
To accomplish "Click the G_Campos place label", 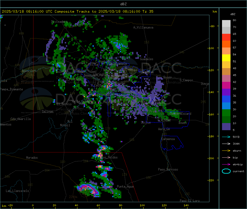I will click(x=186, y=80).
